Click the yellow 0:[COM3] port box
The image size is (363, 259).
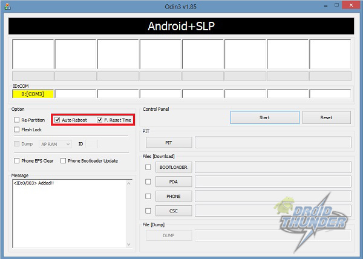click(33, 94)
